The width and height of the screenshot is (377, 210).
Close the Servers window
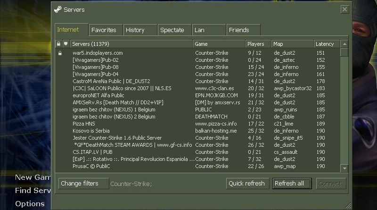tap(345, 9)
